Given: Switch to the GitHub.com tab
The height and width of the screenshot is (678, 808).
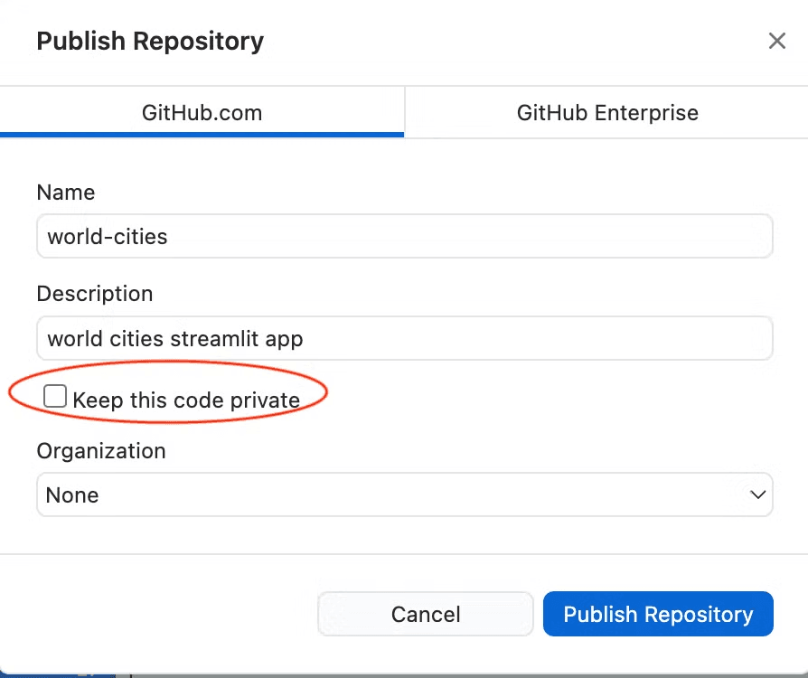Looking at the screenshot, I should tap(202, 112).
